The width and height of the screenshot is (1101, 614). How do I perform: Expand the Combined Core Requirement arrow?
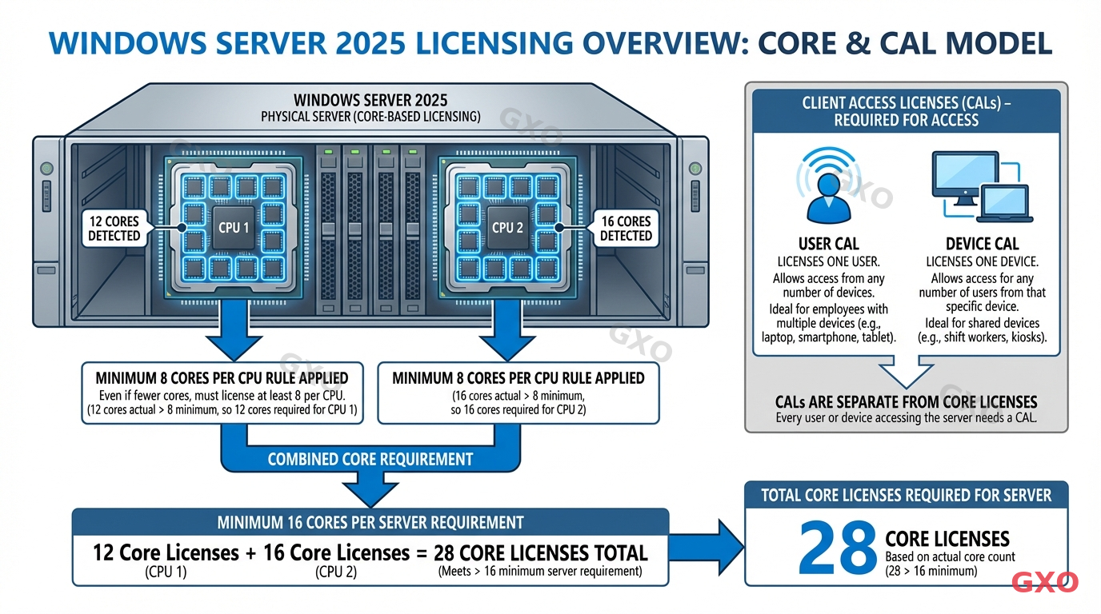[370, 484]
